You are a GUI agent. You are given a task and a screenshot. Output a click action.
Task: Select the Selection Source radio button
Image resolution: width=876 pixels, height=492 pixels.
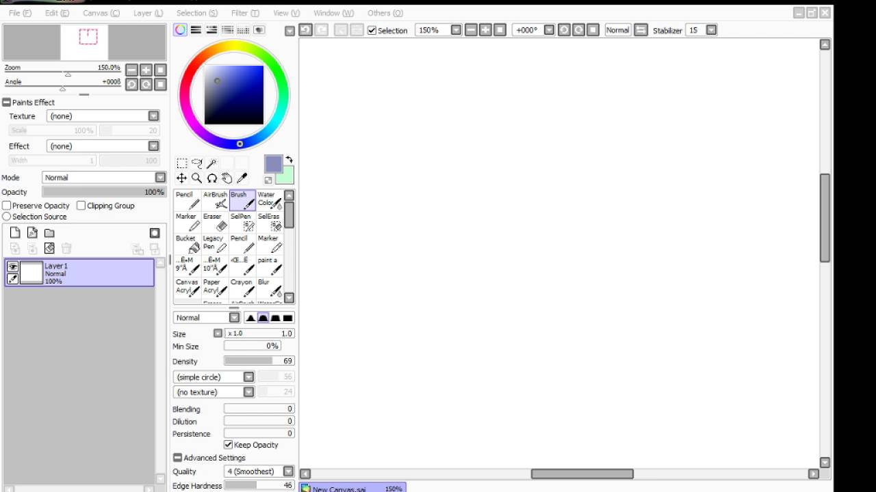pos(7,217)
